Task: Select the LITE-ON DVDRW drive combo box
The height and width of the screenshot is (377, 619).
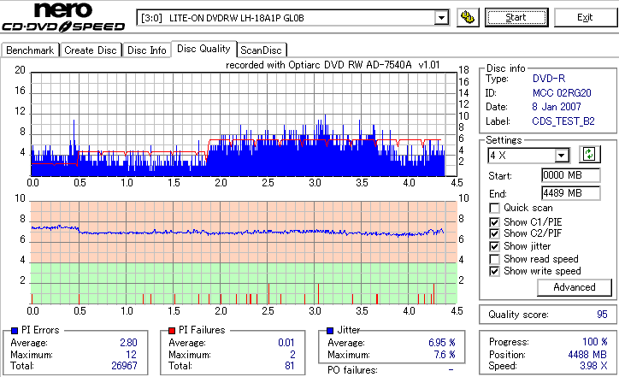Action: (x=293, y=18)
